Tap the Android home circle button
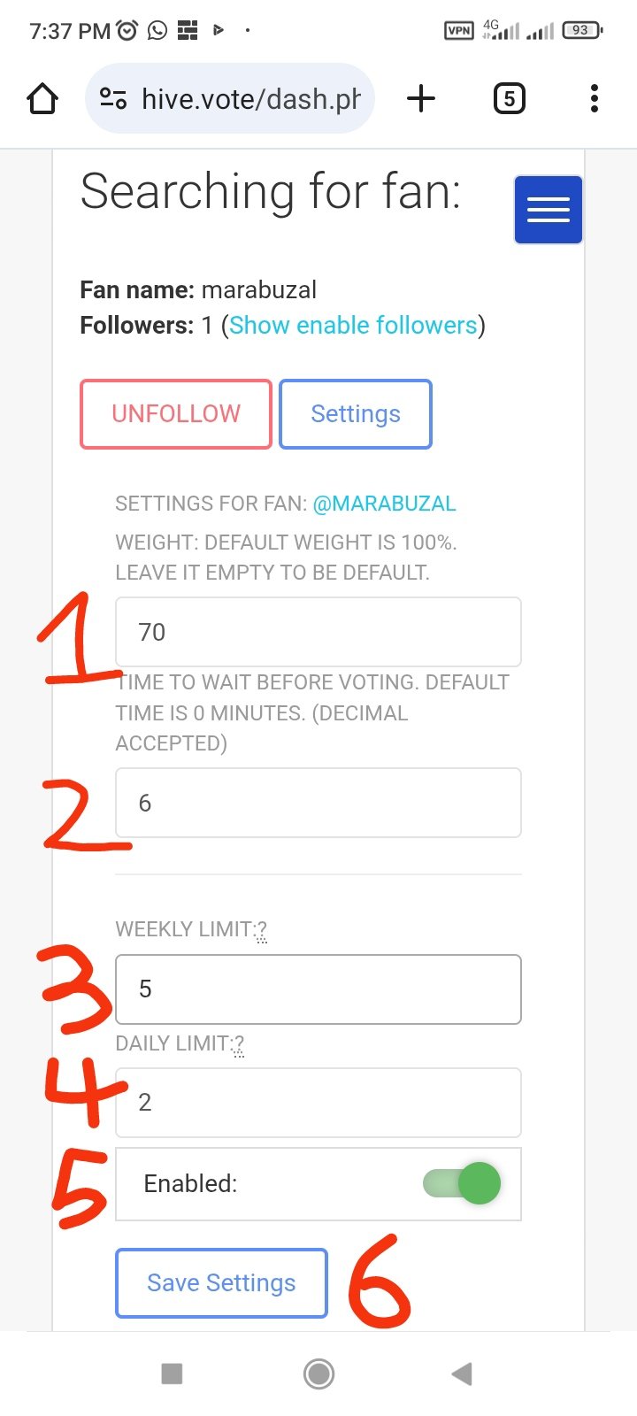 [x=318, y=1374]
